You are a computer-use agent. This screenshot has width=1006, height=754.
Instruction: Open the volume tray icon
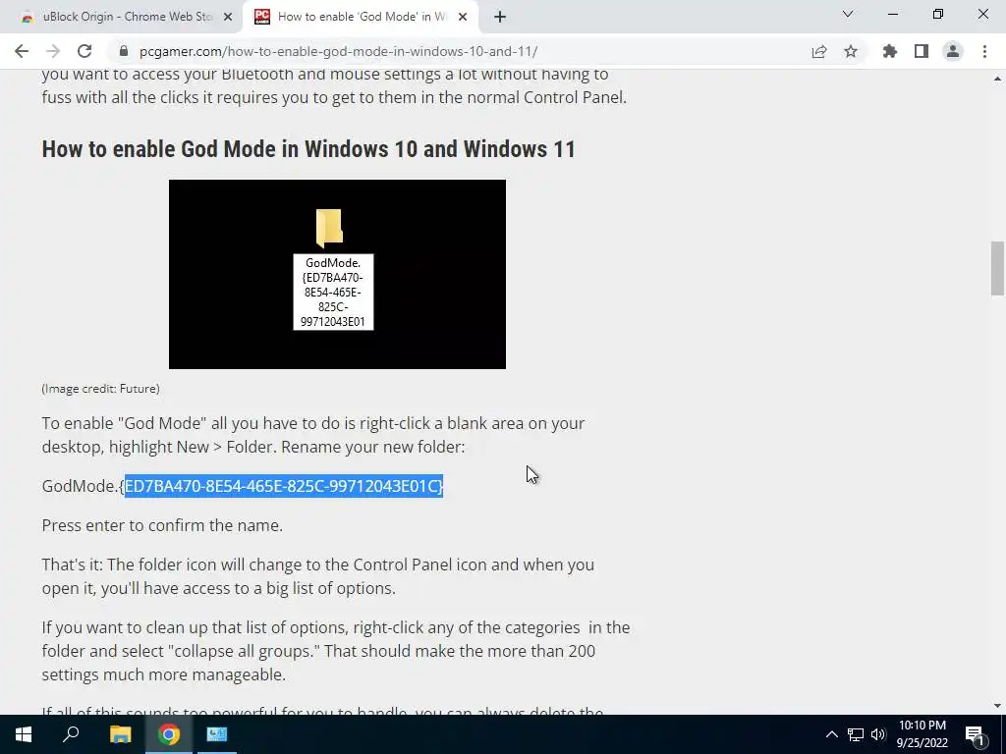coord(877,734)
